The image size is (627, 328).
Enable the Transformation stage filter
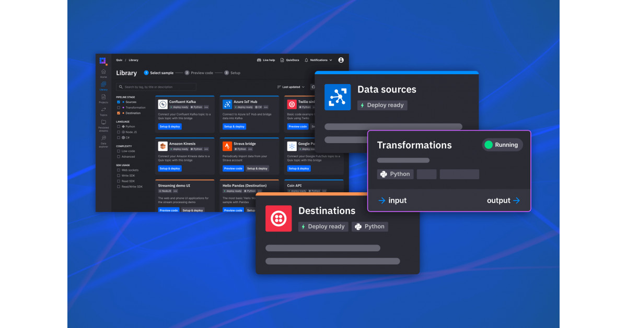coord(118,108)
